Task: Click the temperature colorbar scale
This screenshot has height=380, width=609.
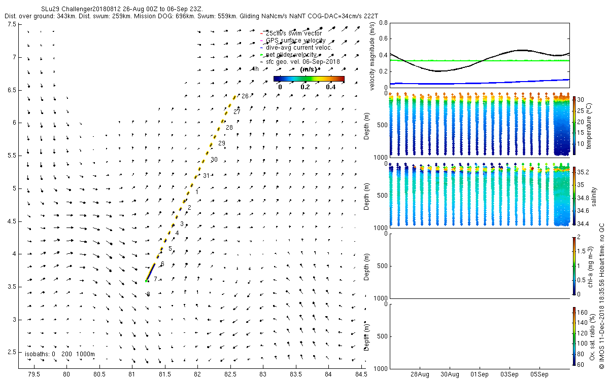Action: pyautogui.click(x=574, y=126)
